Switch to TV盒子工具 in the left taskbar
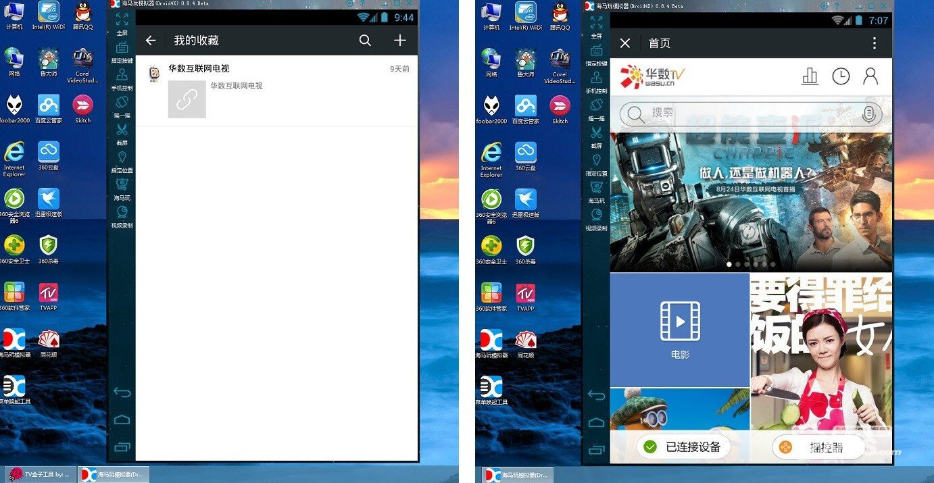Image resolution: width=934 pixels, height=483 pixels. [39, 474]
